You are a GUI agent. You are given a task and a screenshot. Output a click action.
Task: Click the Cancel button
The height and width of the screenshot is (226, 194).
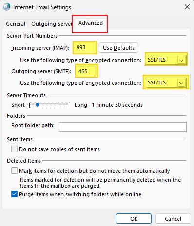pos(173,219)
